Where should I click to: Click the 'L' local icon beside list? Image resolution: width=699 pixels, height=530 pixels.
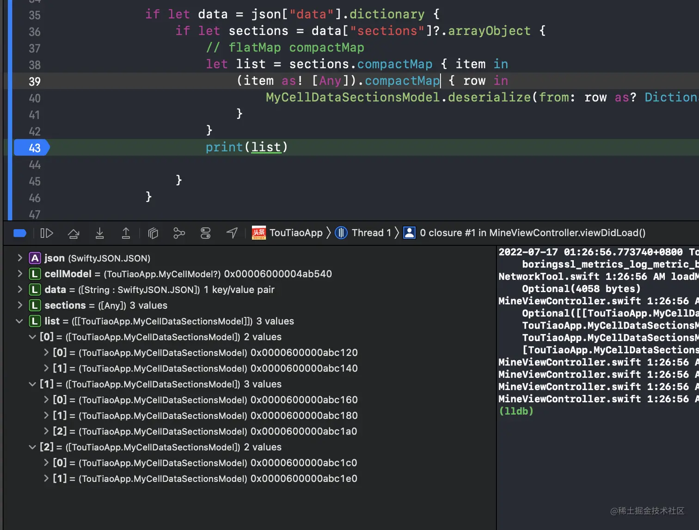pyautogui.click(x=35, y=321)
